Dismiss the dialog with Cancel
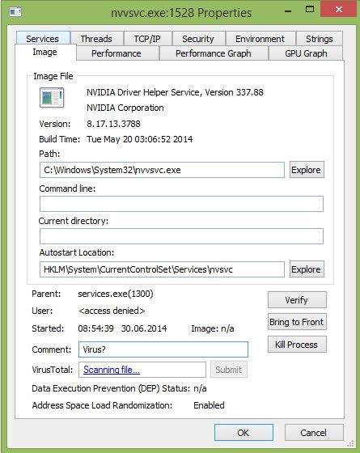 314,433
